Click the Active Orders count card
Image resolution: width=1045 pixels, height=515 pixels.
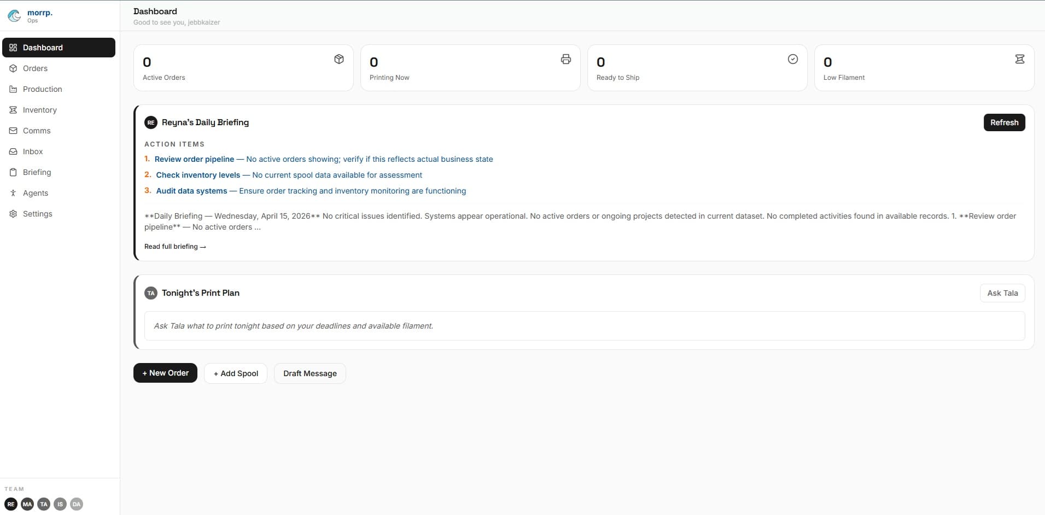tap(243, 68)
